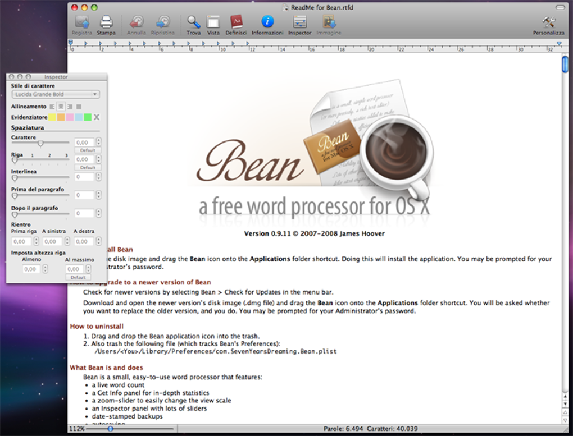The width and height of the screenshot is (573, 436).
Task: Pick the yellow Evidenziatore highlighter swatch
Action: 52,117
